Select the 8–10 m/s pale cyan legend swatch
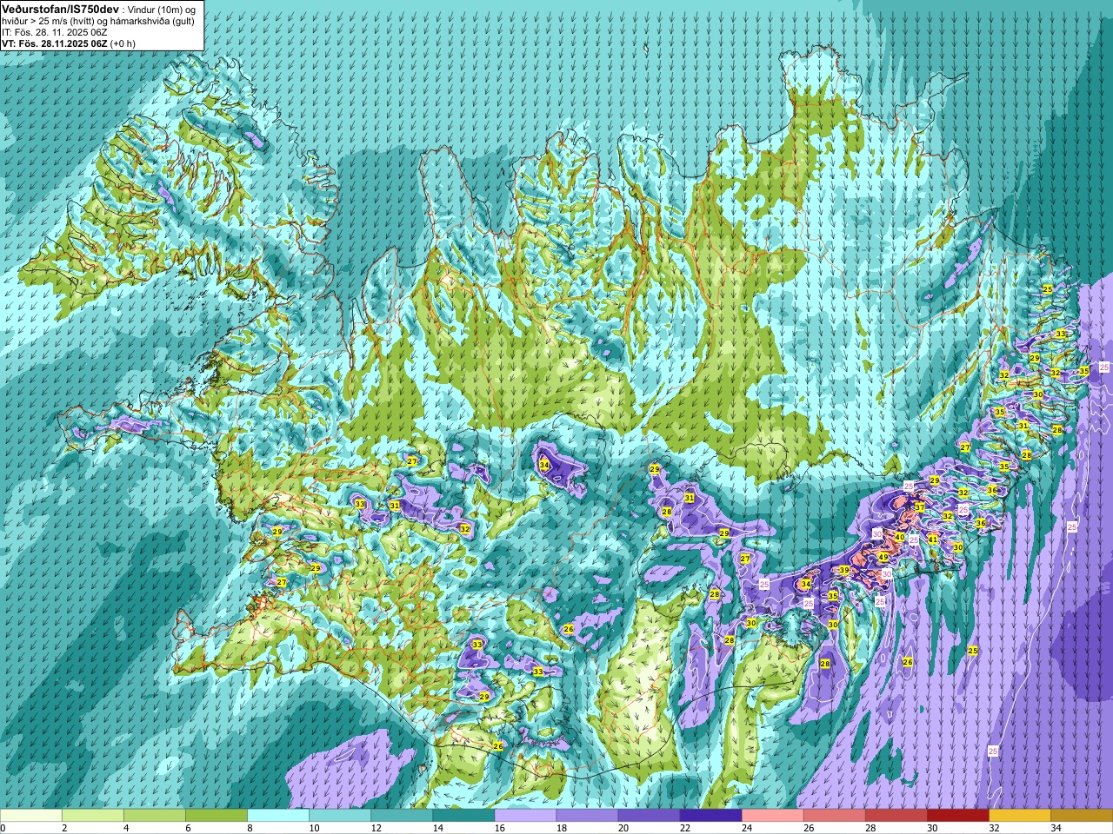Viewport: 1113px width, 834px height. [278, 816]
